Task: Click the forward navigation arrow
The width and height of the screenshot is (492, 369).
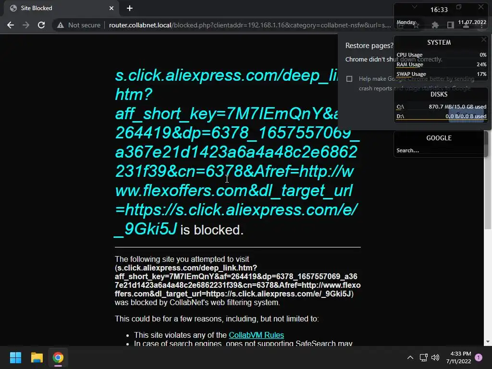Action: 26,25
